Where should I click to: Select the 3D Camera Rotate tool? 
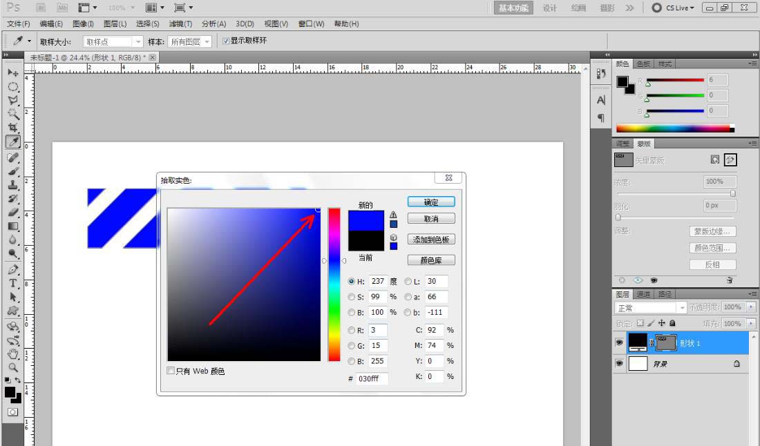click(12, 340)
